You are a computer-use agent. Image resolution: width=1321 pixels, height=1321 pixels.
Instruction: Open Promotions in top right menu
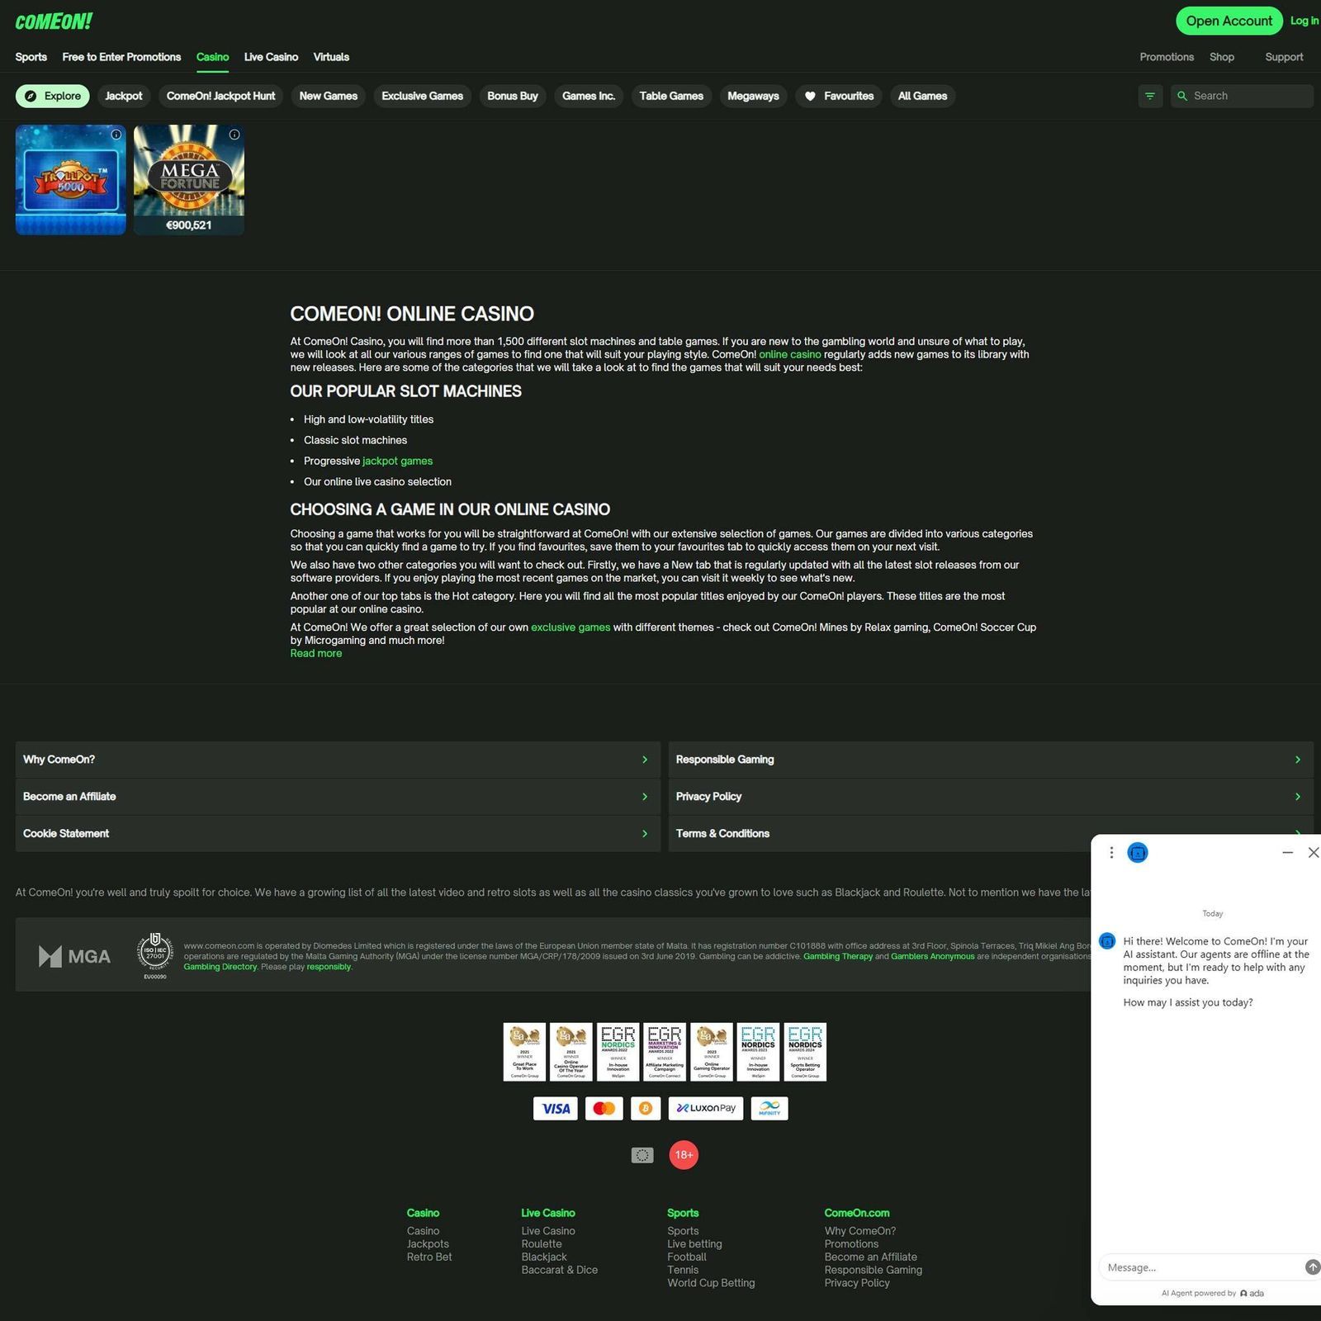1167,57
